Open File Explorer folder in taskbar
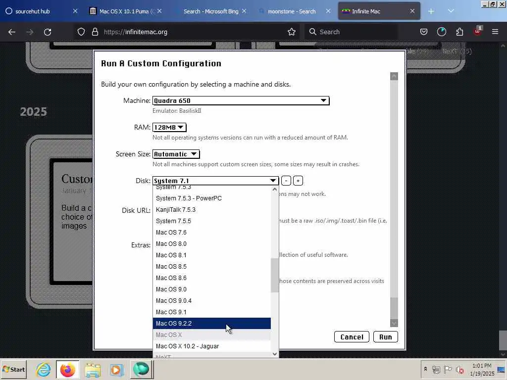The image size is (507, 380). coord(93,369)
